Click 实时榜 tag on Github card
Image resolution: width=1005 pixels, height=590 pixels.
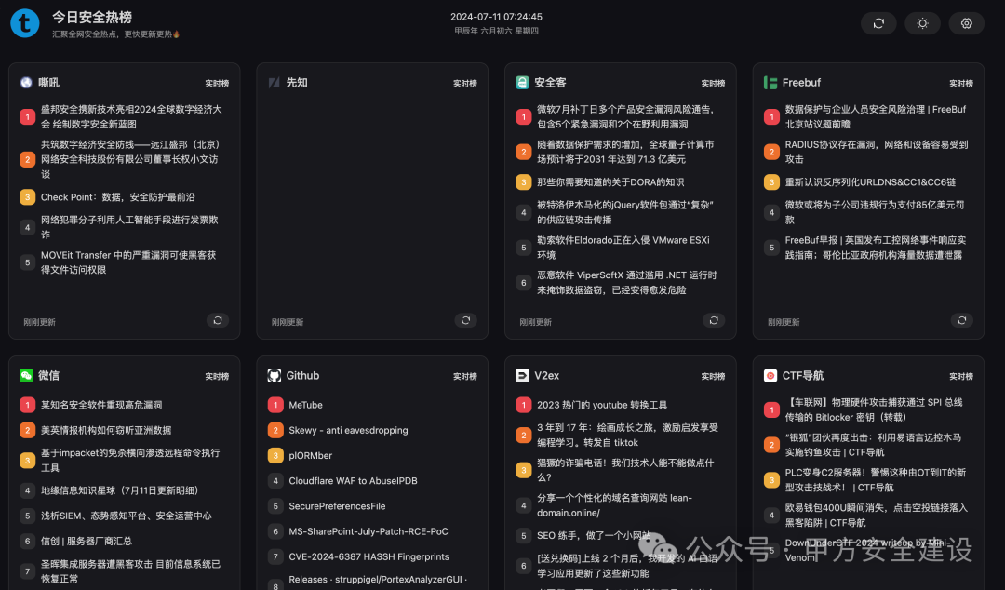click(x=464, y=377)
